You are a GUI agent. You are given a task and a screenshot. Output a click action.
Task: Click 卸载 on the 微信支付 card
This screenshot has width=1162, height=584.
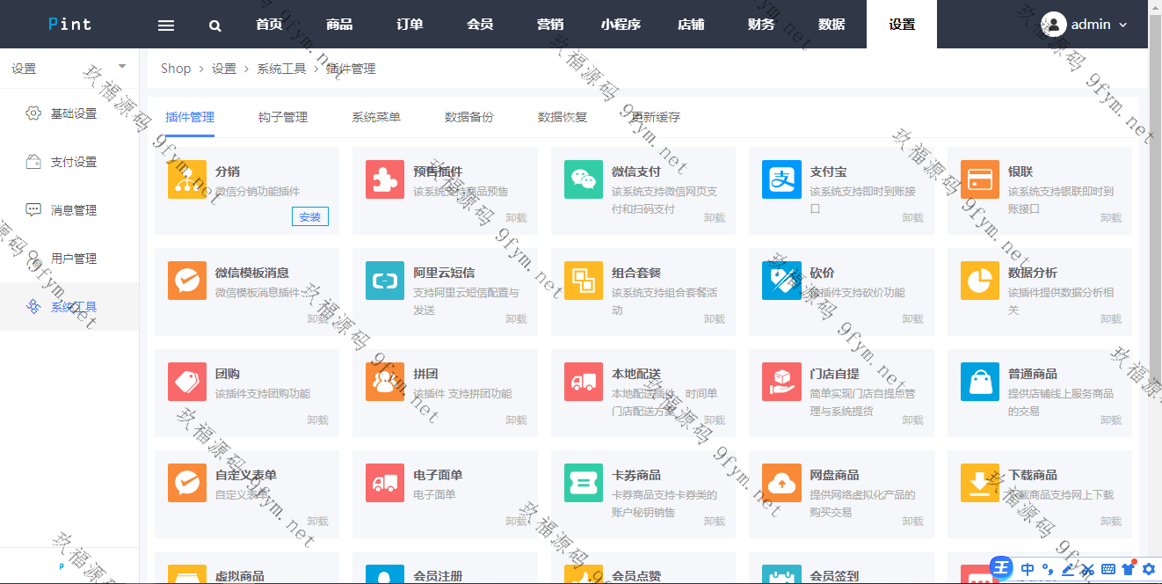click(715, 218)
